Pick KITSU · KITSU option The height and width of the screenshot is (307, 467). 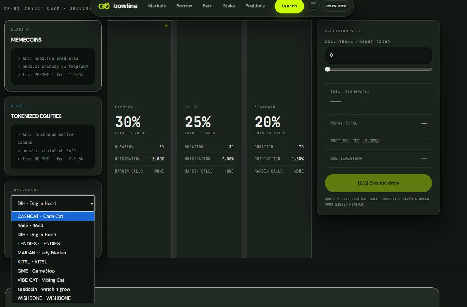[53, 262]
